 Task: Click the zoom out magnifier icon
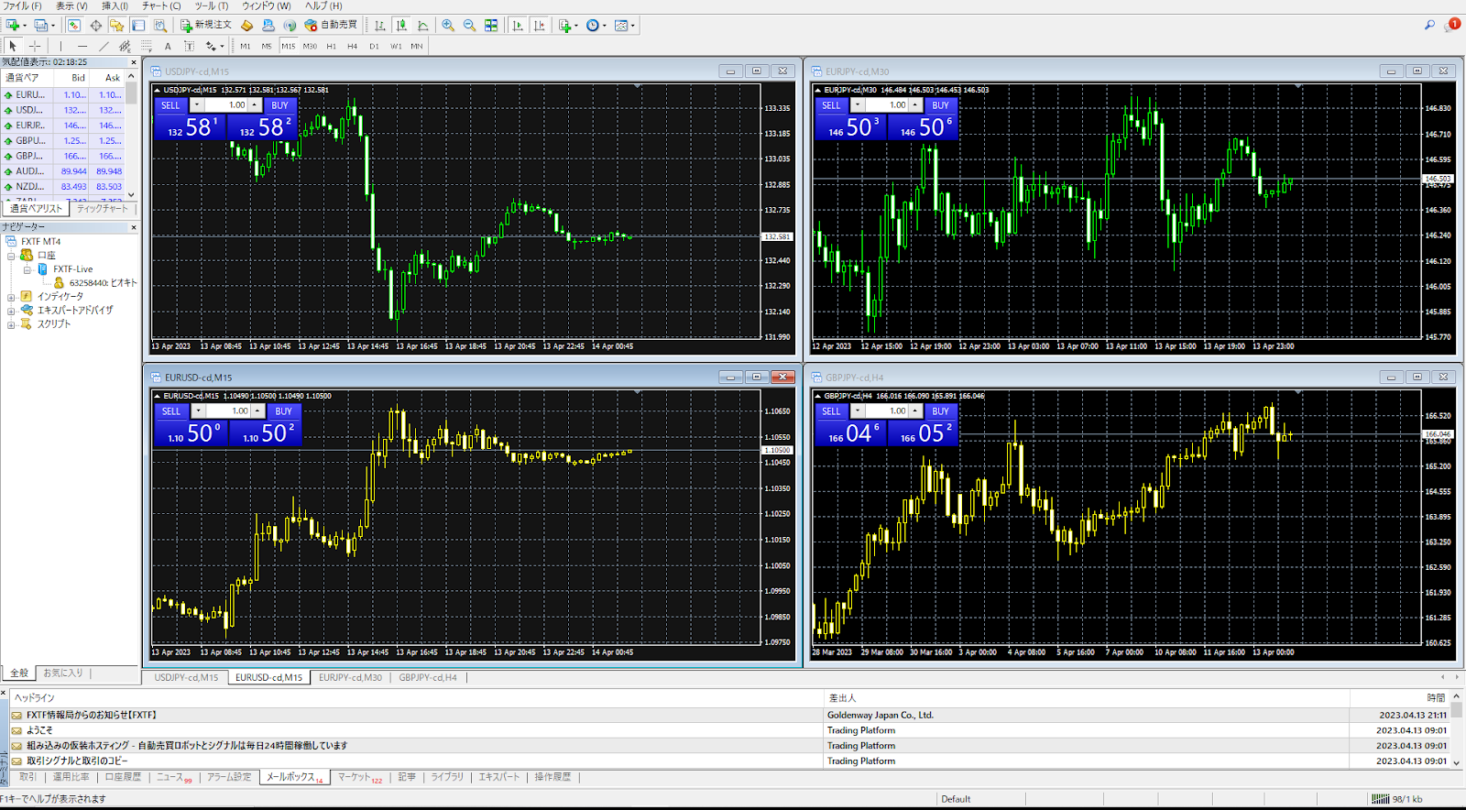pyautogui.click(x=469, y=26)
